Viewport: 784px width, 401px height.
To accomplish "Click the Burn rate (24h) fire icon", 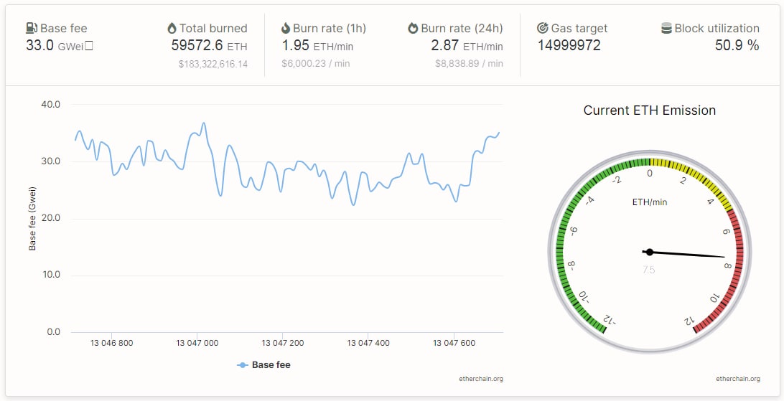I will click(x=413, y=29).
